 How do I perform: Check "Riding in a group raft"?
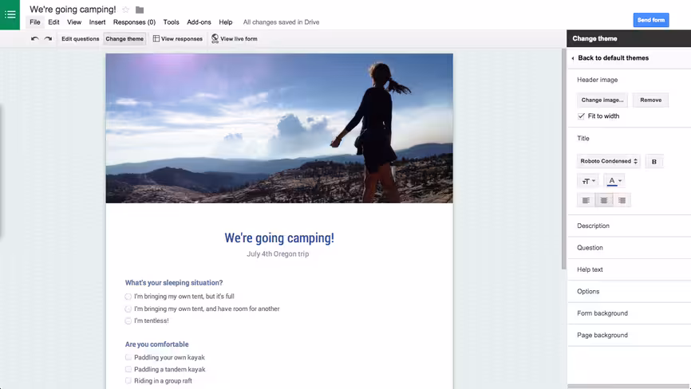coord(128,381)
